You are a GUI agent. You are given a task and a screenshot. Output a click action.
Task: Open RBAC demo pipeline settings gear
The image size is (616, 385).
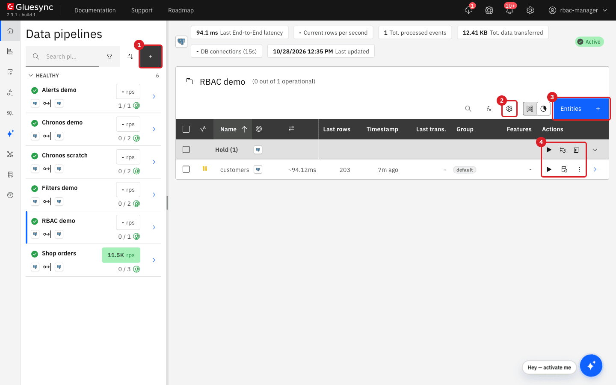pyautogui.click(x=509, y=109)
